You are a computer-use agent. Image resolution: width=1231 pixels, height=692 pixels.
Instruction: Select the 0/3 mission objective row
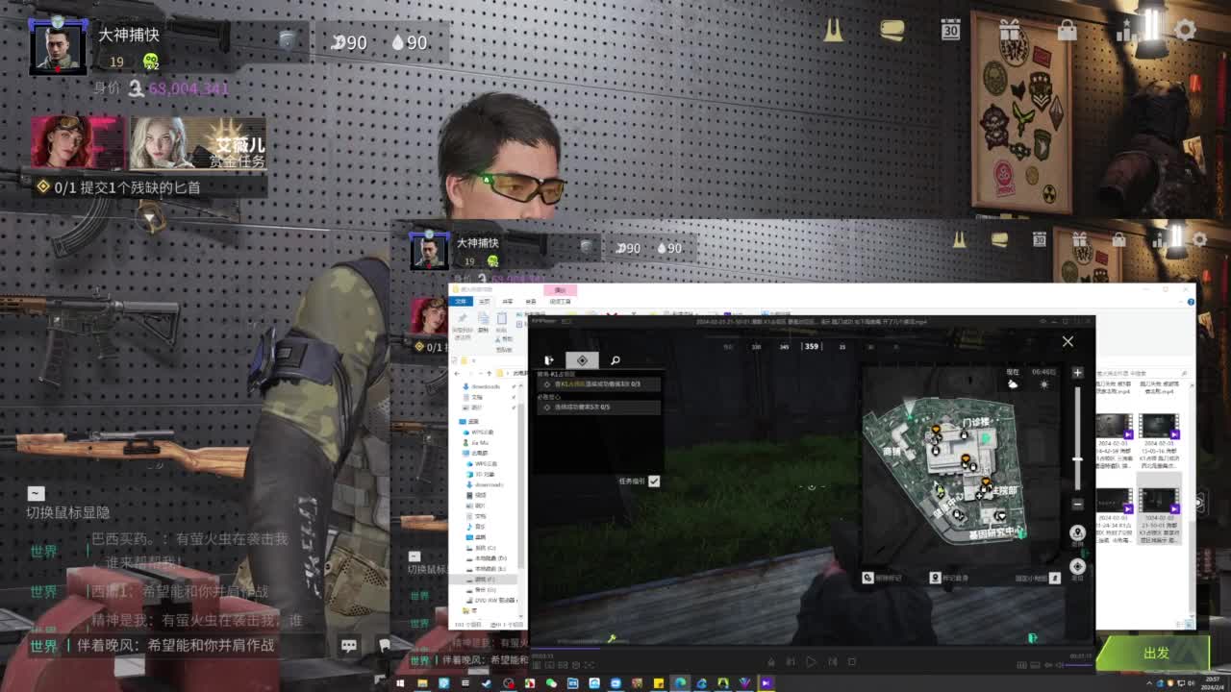tap(599, 383)
